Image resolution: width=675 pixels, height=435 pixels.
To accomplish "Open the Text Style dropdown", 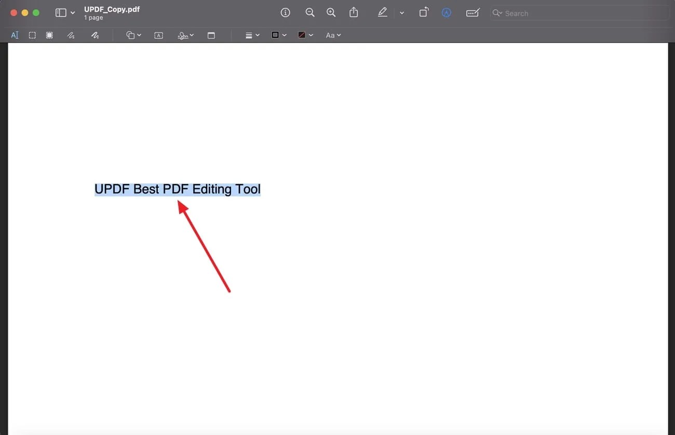I will click(333, 35).
